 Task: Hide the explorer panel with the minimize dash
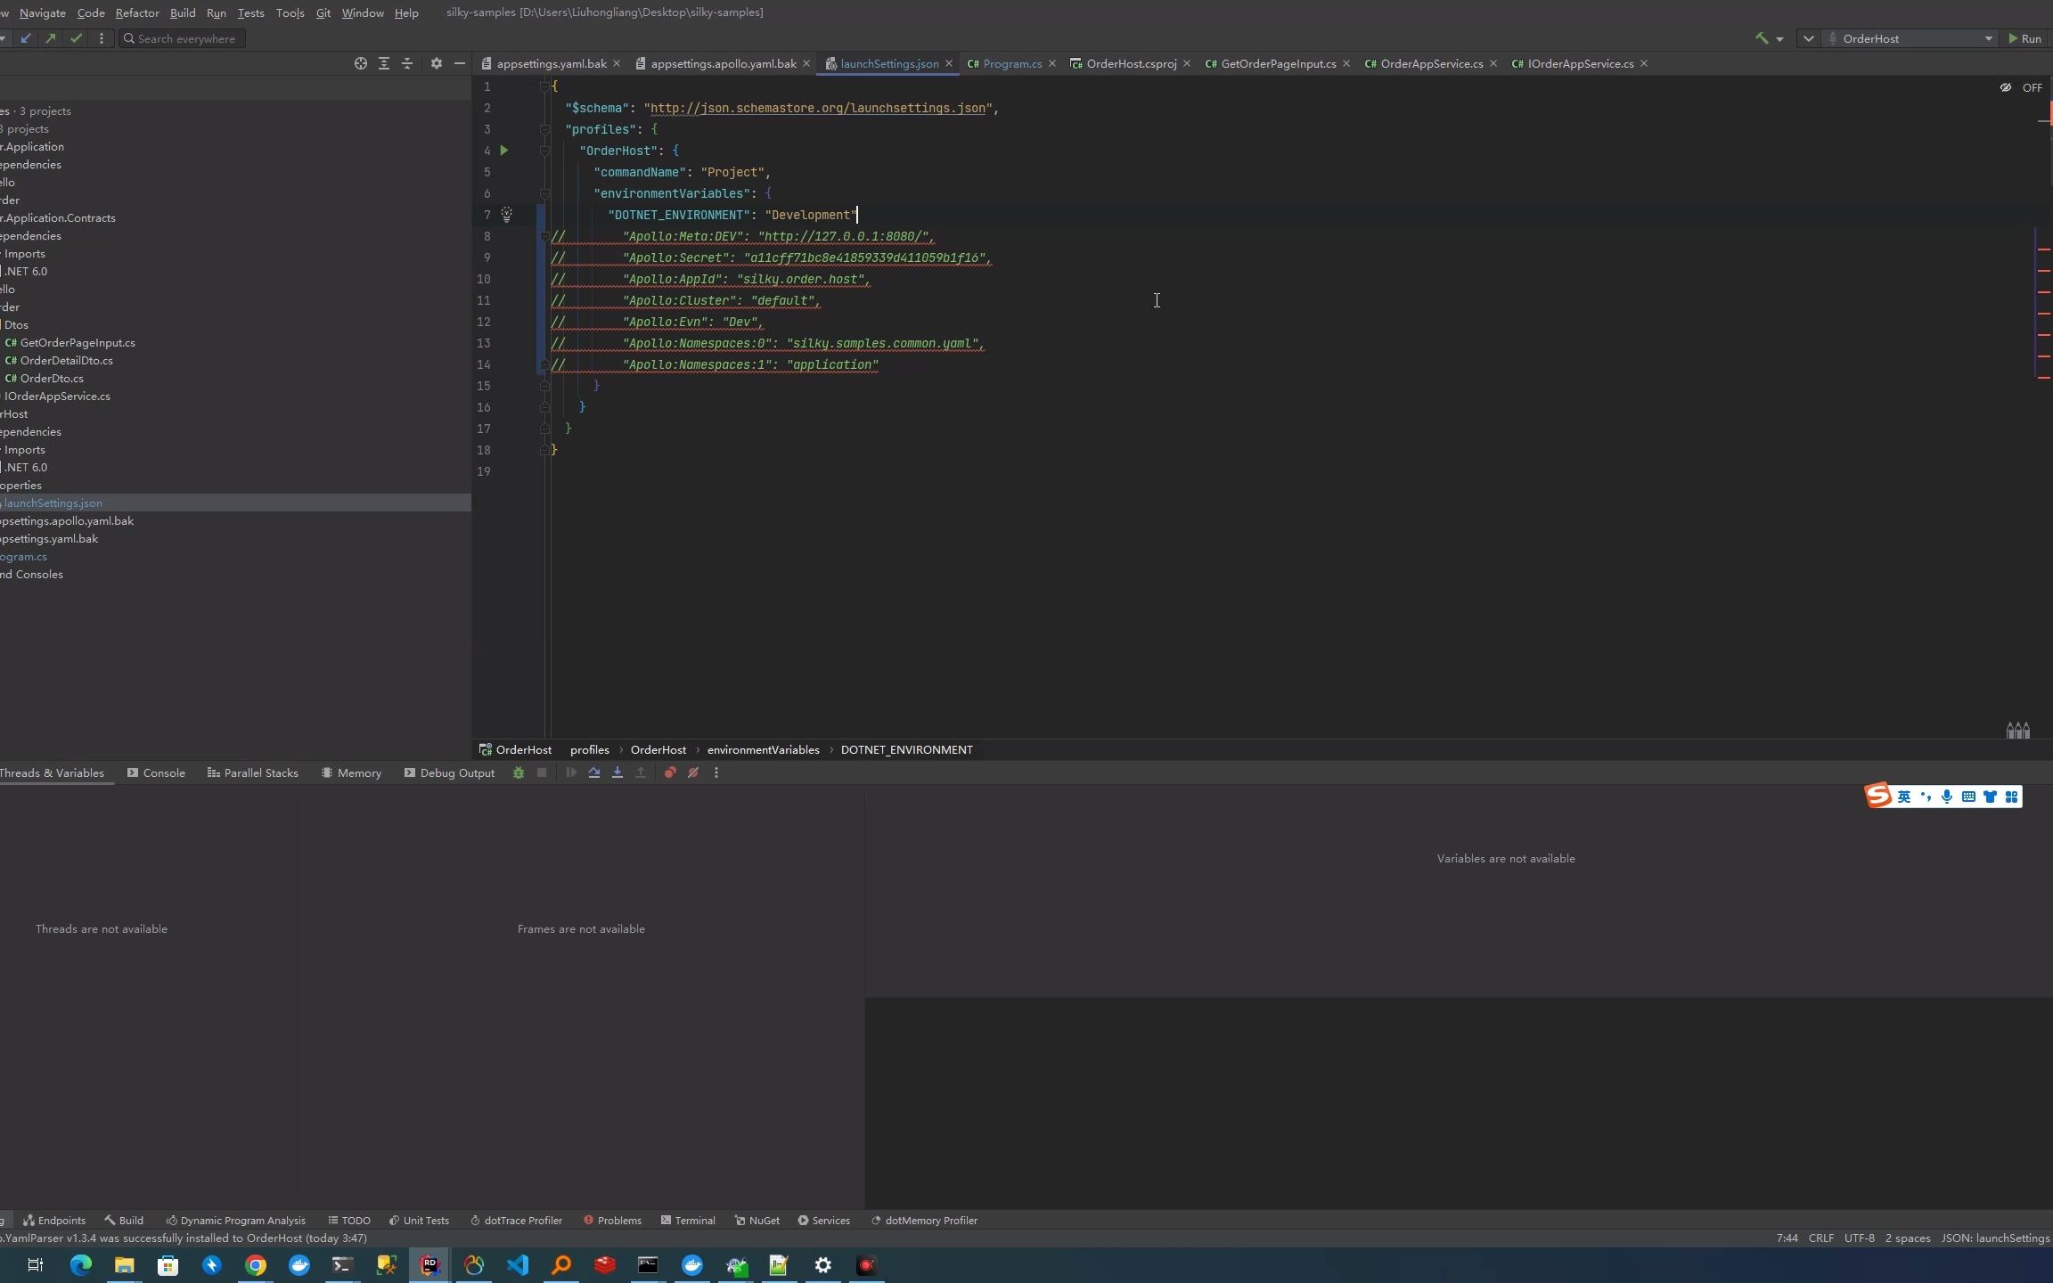pyautogui.click(x=460, y=63)
